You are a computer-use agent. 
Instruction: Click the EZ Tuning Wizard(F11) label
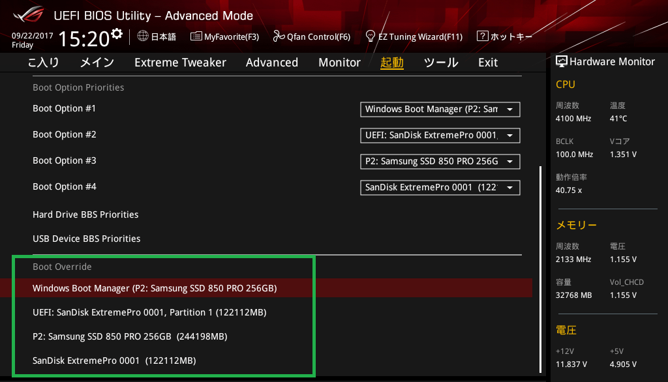[421, 37]
